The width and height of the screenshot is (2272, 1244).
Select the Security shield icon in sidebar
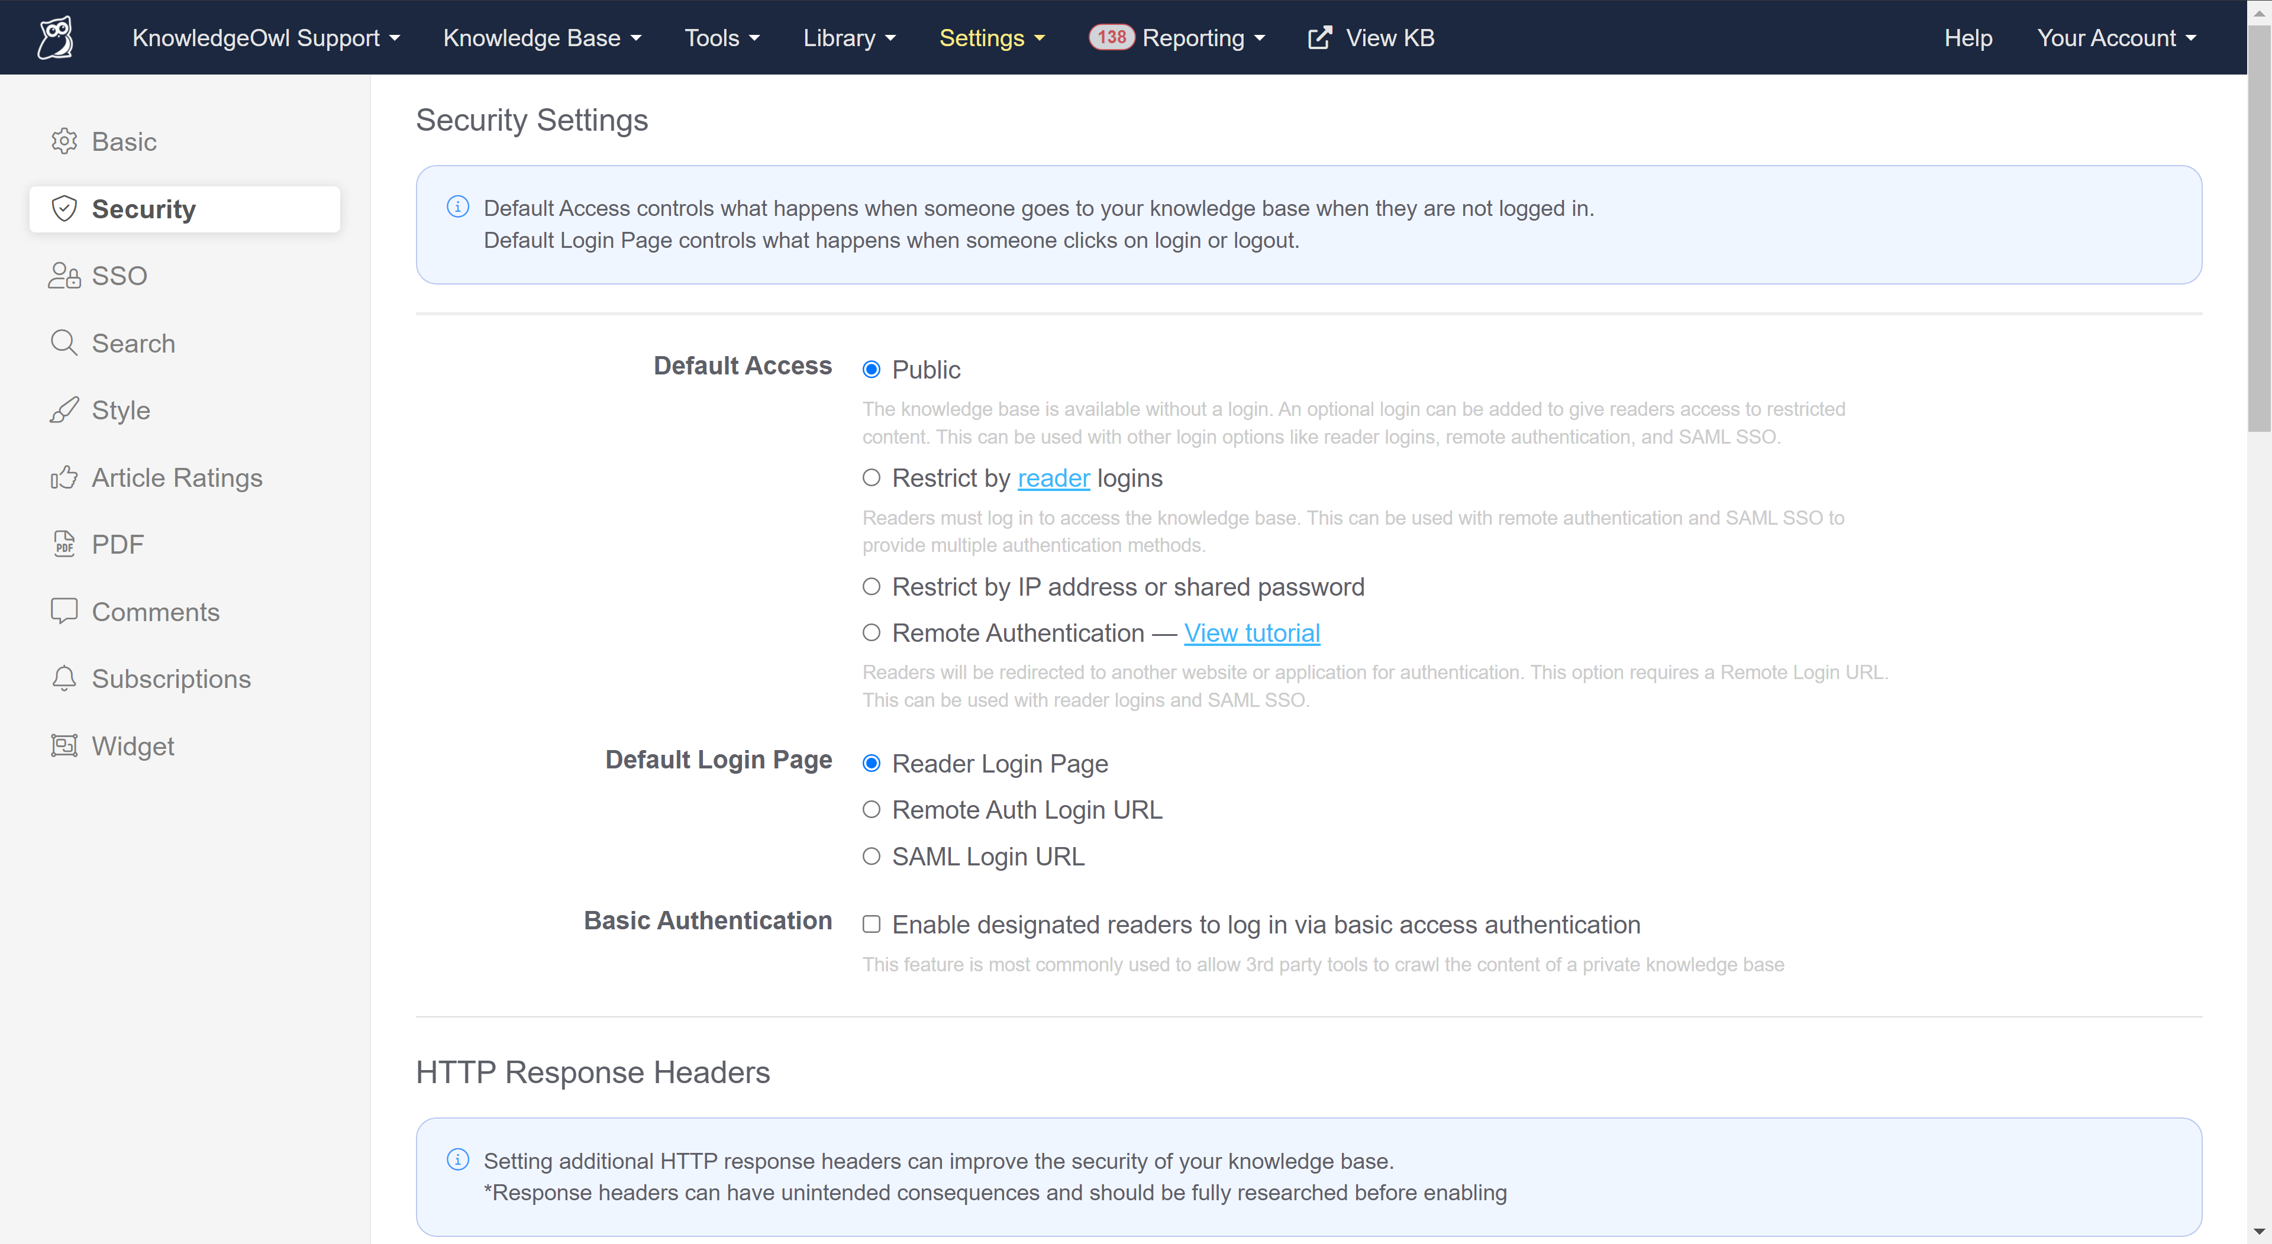(64, 209)
